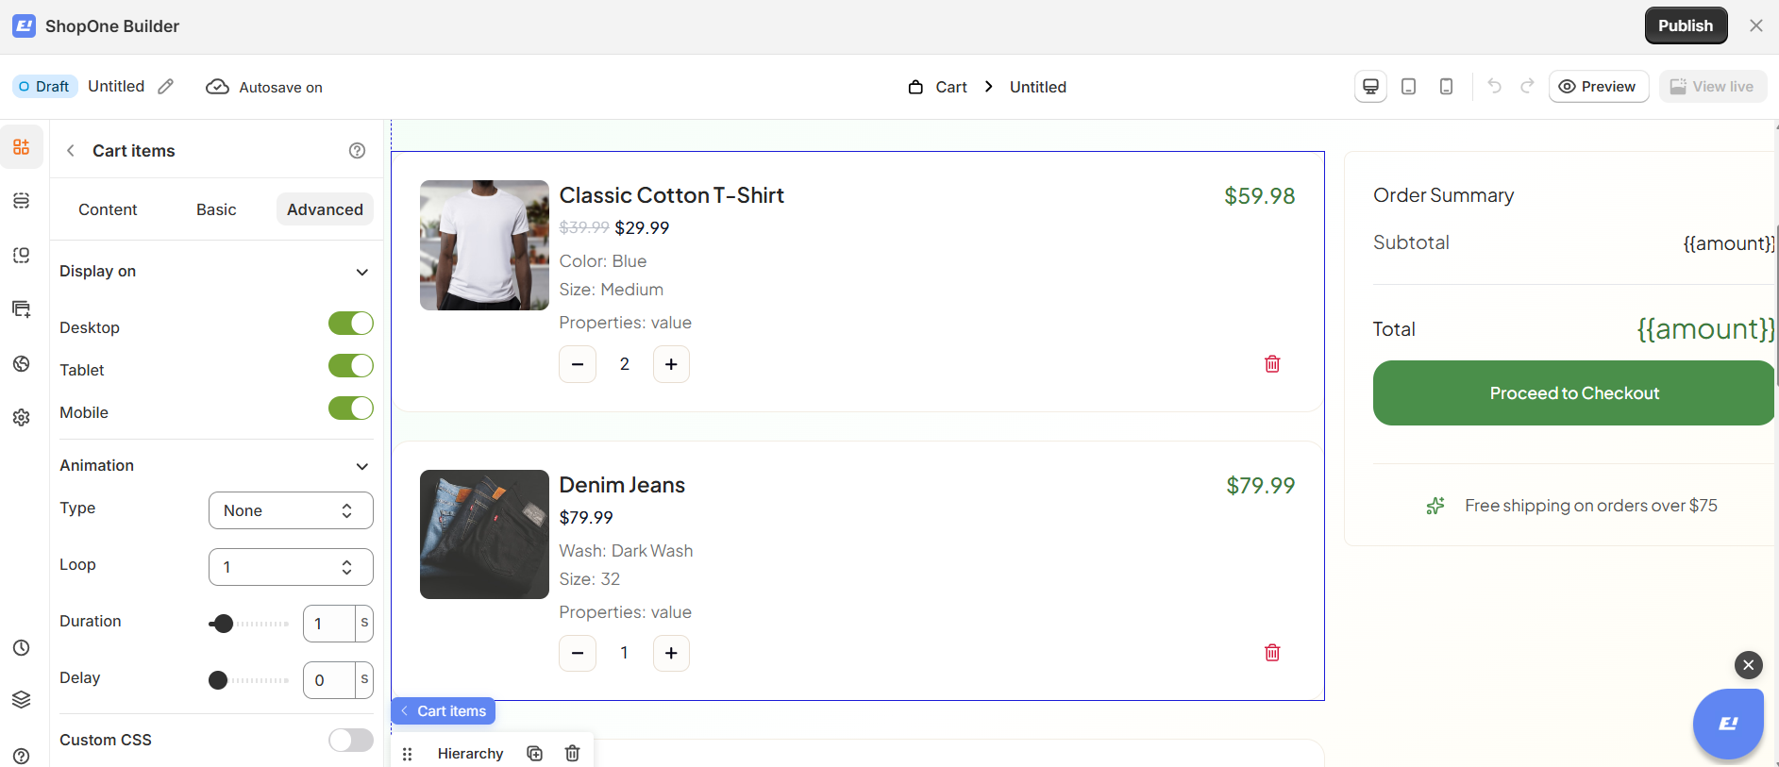Open the layers icon in left sidebar
This screenshot has width=1779, height=767.
22,699
